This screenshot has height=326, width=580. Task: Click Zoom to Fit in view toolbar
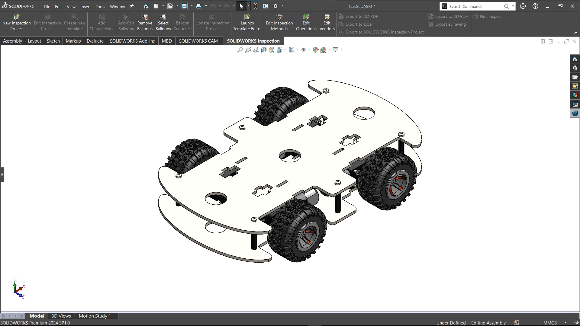(240, 50)
